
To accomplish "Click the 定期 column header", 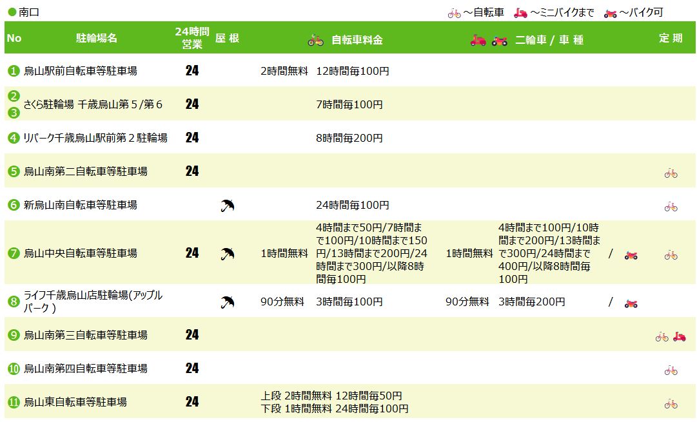I will pos(670,38).
